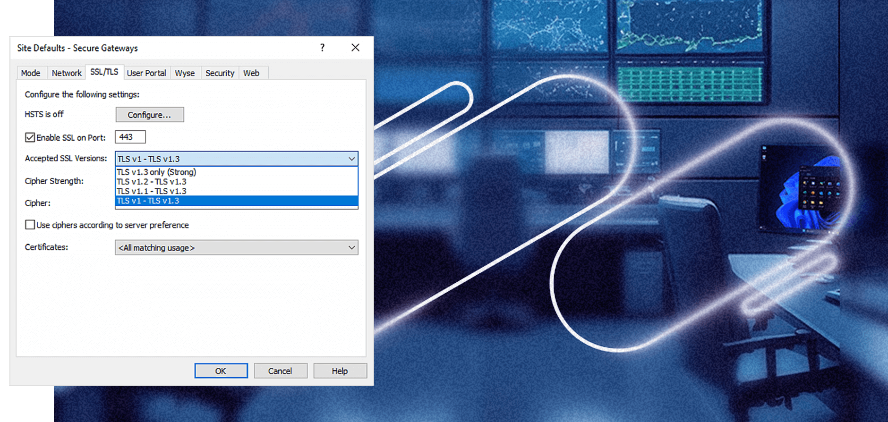The image size is (888, 422).
Task: Switch to the Wyse tab
Action: (185, 73)
